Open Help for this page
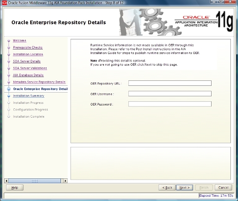This screenshot has width=238, height=201. pyautogui.click(x=15, y=188)
